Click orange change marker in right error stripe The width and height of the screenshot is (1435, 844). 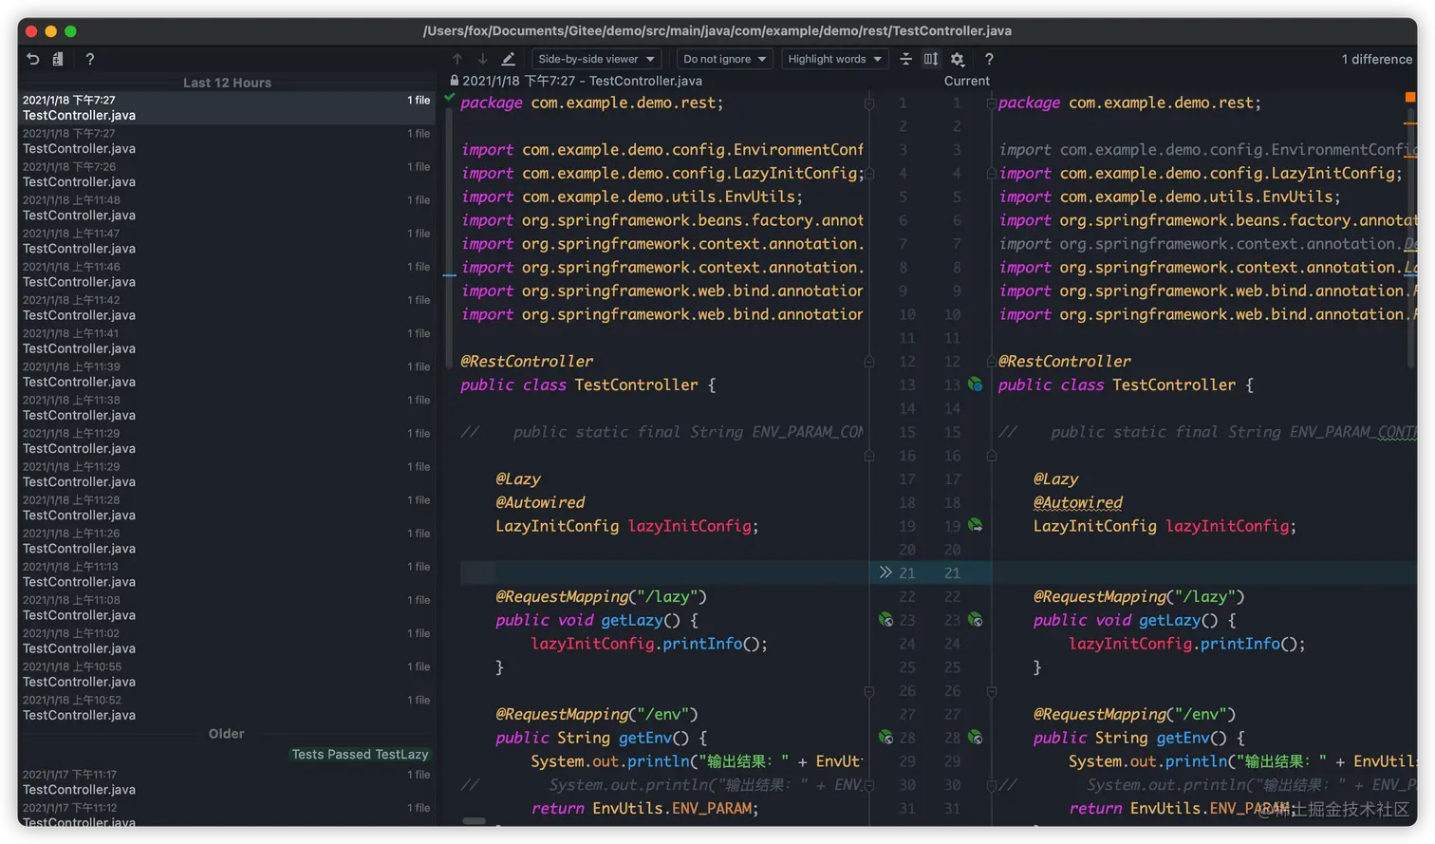[1410, 98]
